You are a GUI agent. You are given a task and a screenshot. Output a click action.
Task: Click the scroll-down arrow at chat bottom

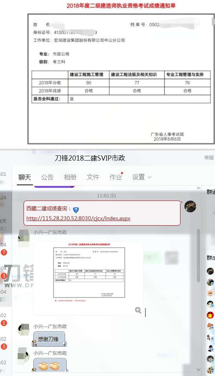click(x=199, y=369)
